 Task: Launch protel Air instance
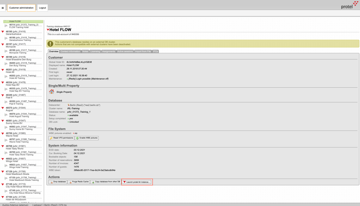pyautogui.click(x=136, y=182)
